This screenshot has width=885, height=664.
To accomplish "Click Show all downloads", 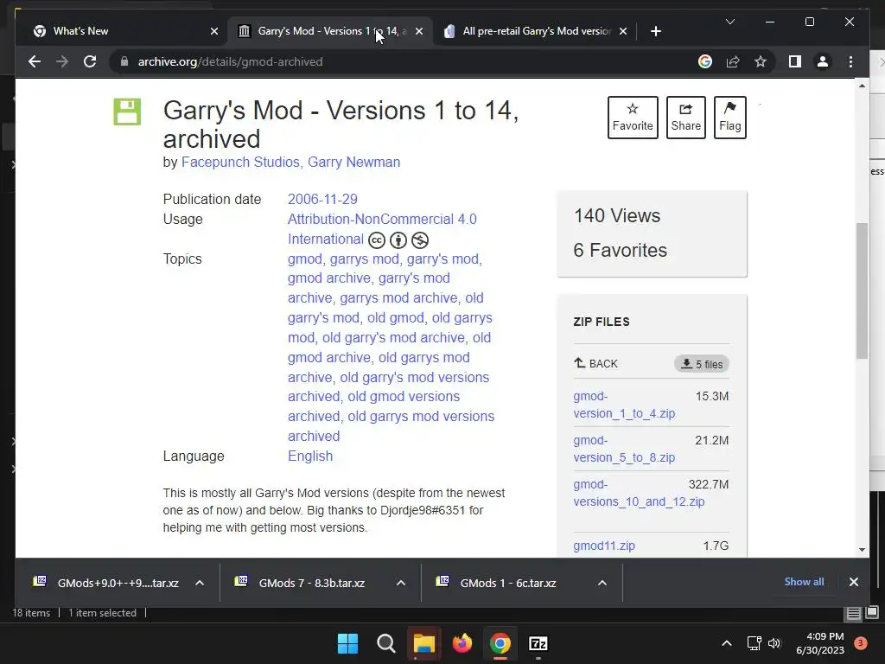I will [x=804, y=582].
